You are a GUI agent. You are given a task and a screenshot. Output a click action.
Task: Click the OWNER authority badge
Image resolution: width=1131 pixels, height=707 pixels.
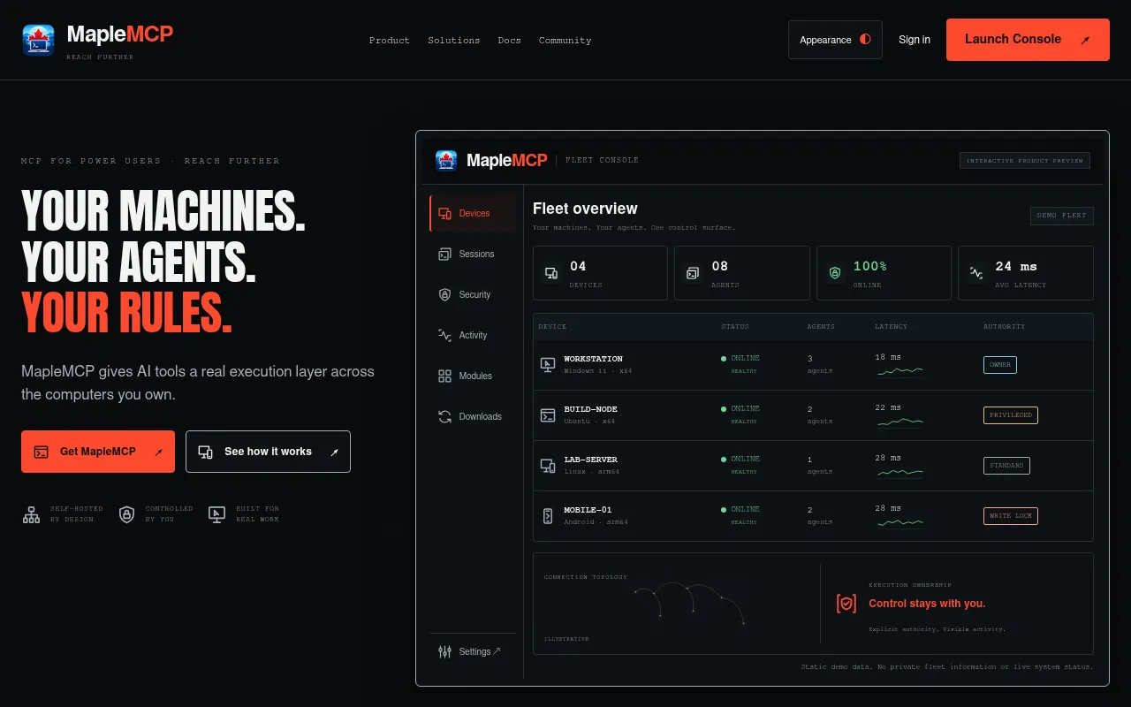[x=1000, y=365]
